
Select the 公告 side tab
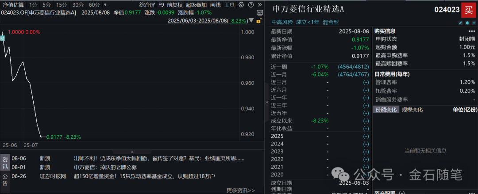pyautogui.click(x=5, y=180)
